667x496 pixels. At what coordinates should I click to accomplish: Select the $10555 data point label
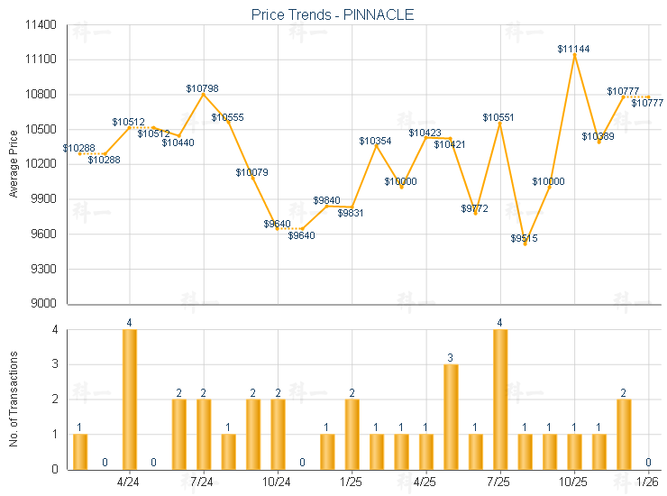tap(227, 117)
